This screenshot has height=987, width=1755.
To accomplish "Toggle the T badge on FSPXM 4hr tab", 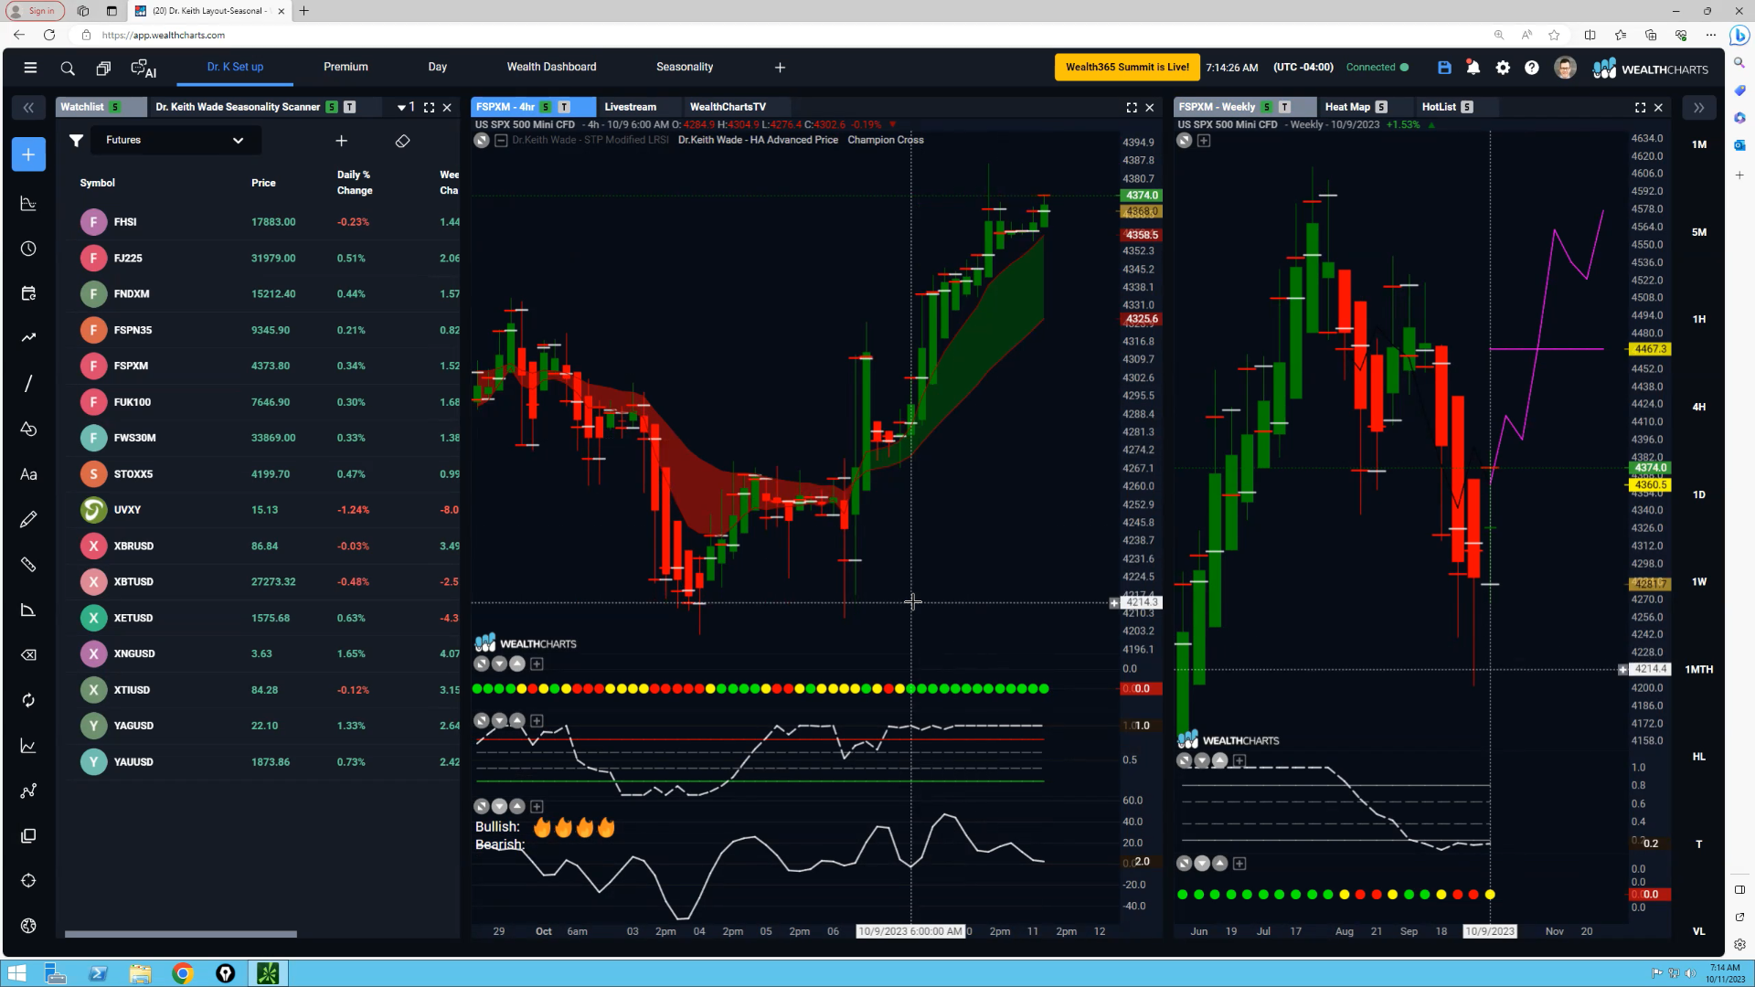I will point(564,107).
